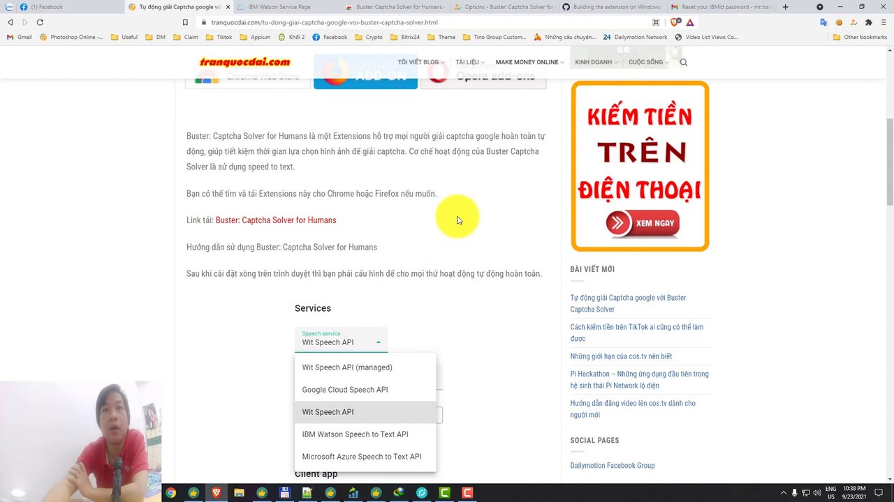The height and width of the screenshot is (502, 894).
Task: Open the Google Translate extension
Action: (824, 22)
